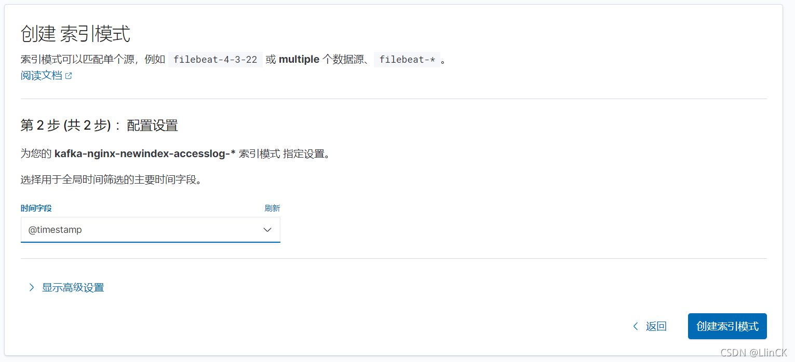795x362 pixels.
Task: Click the 创建索引模式 button
Action: pos(727,326)
